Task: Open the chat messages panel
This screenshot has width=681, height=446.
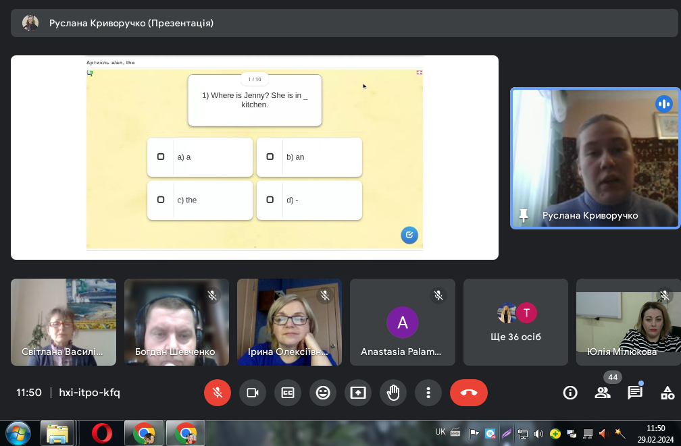Action: [x=635, y=393]
